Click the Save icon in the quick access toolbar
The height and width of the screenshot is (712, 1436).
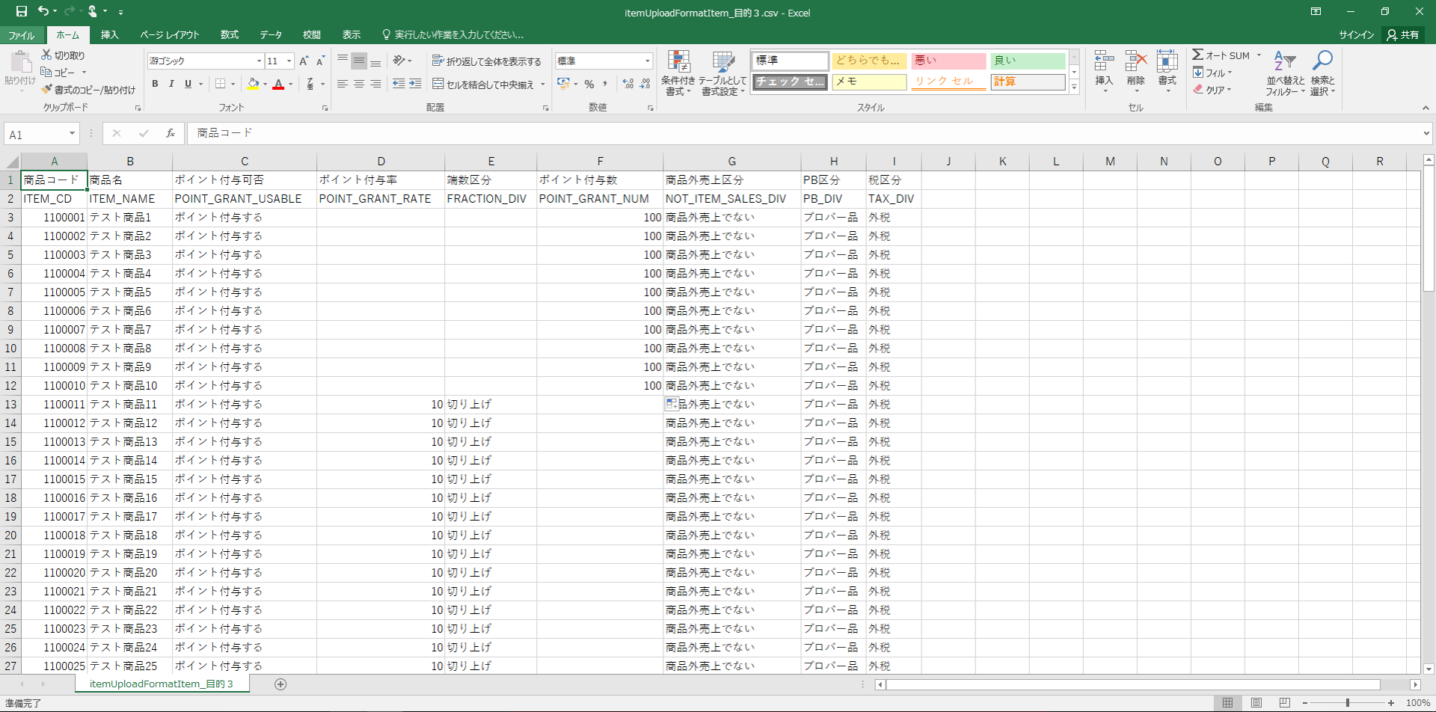(x=21, y=11)
